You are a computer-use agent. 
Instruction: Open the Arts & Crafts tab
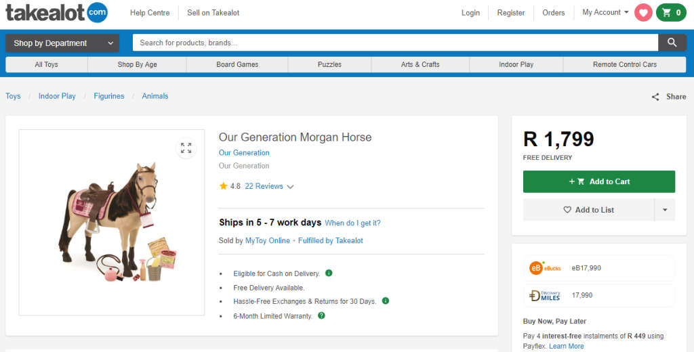click(420, 64)
